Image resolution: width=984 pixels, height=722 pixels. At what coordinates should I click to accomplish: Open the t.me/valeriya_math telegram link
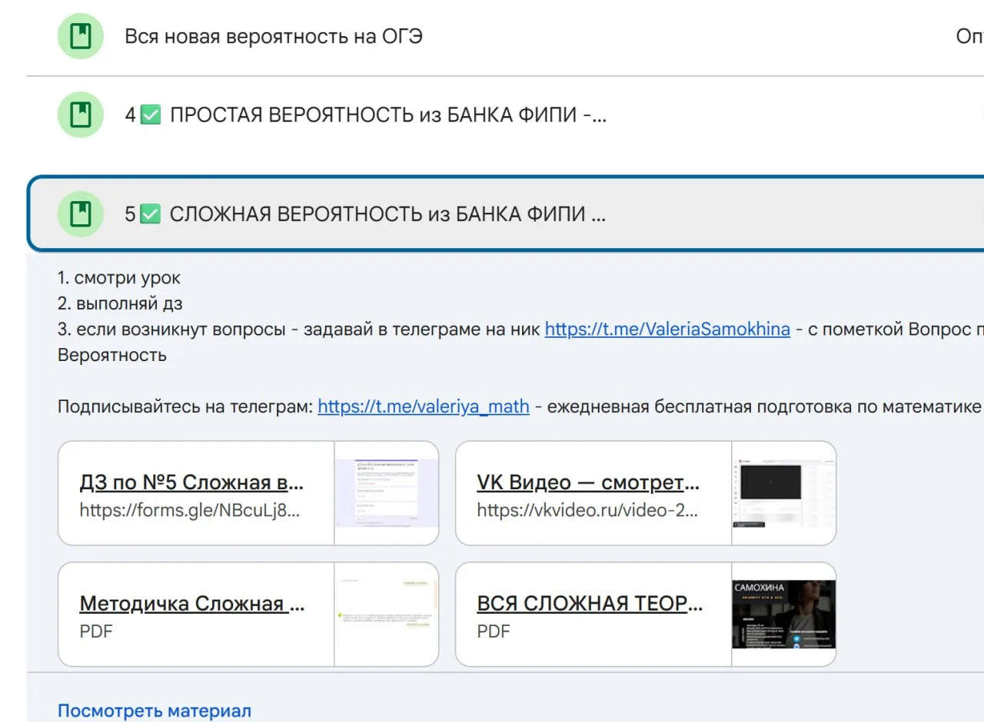click(424, 406)
